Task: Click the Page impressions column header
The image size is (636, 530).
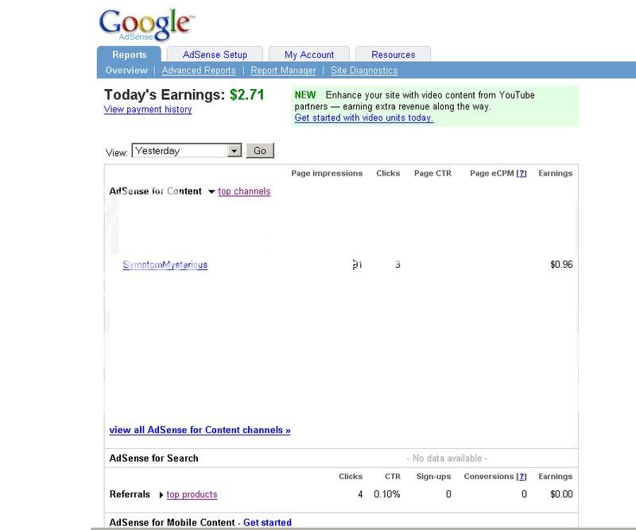Action: [327, 173]
